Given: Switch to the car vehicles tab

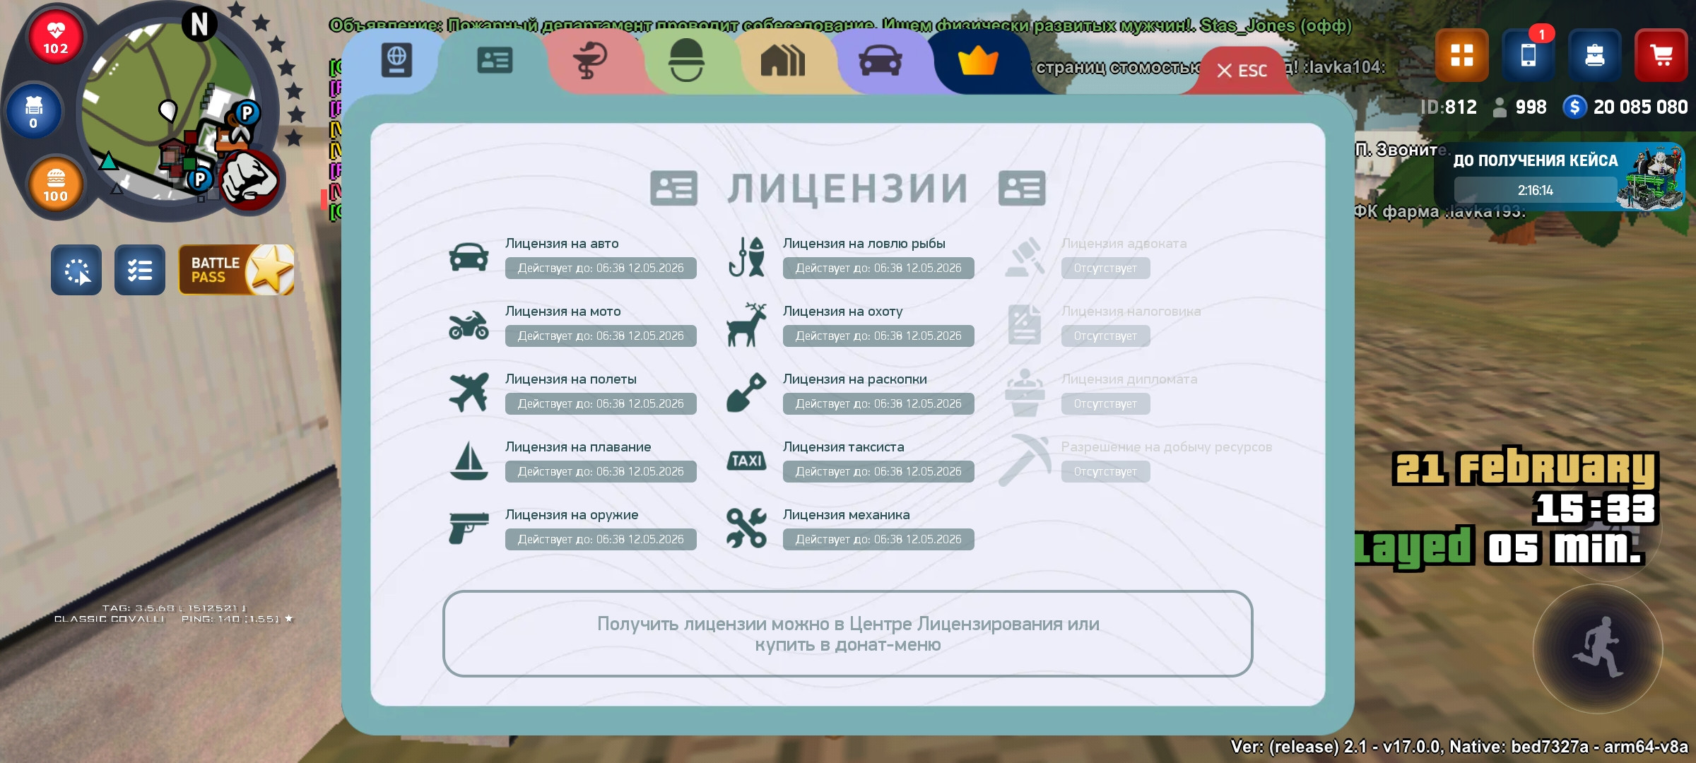Looking at the screenshot, I should tap(880, 60).
